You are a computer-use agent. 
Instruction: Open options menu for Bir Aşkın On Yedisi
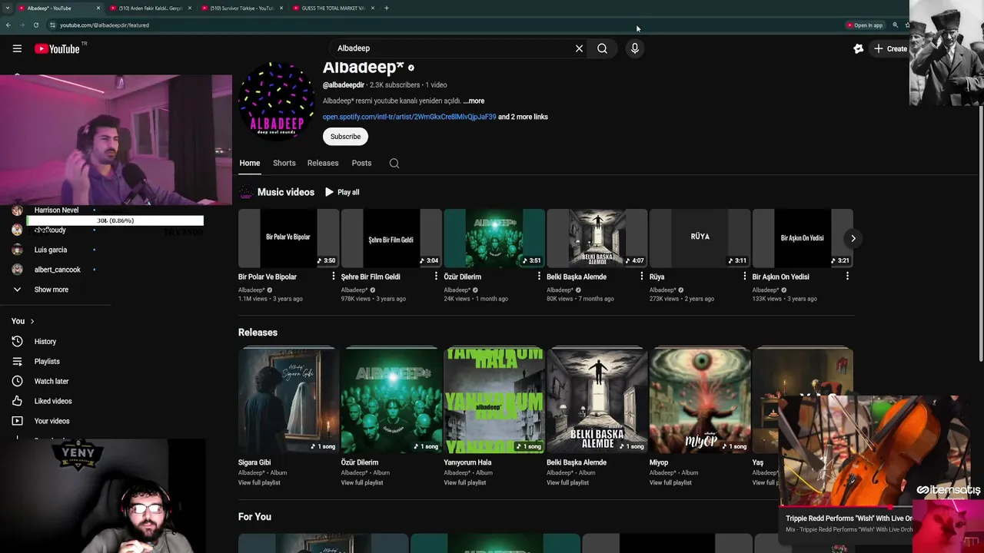pos(847,276)
